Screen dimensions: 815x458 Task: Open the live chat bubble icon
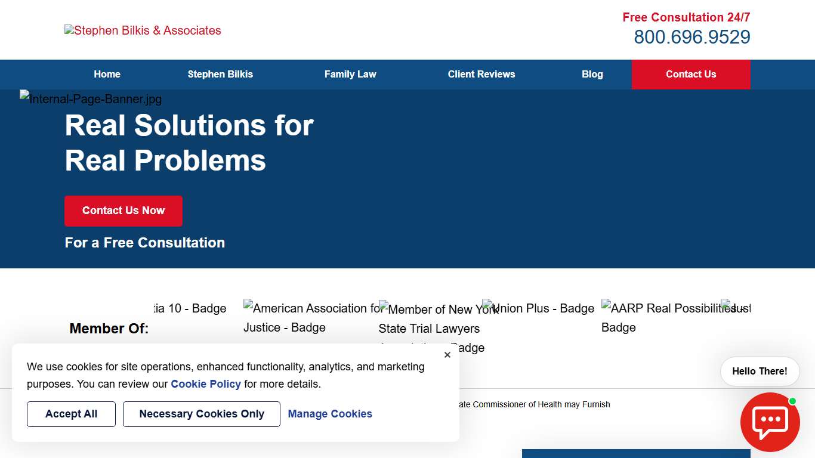click(770, 422)
